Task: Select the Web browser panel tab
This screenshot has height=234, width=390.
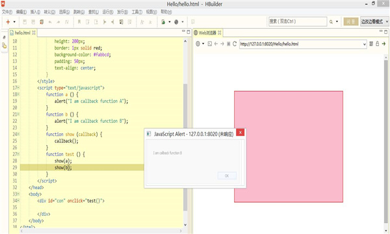Action: point(207,32)
